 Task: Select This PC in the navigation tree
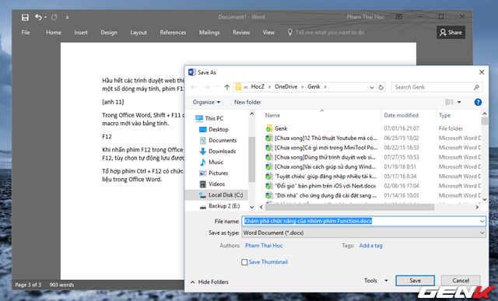point(209,118)
